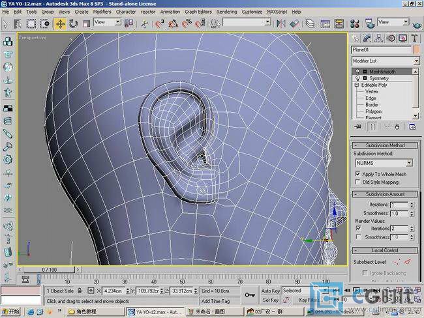Image resolution: width=424 pixels, height=318 pixels.
Task: Switch to Motion command panel
Action: click(391, 38)
